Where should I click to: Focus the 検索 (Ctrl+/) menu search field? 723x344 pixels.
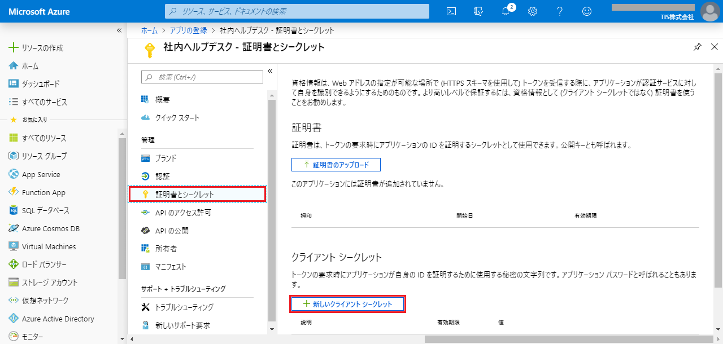[202, 77]
